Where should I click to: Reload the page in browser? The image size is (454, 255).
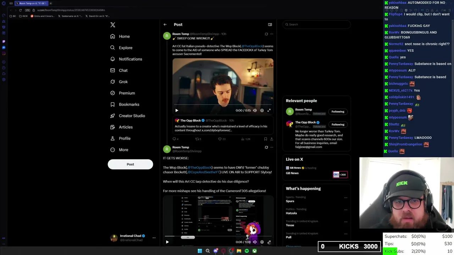[20, 10]
